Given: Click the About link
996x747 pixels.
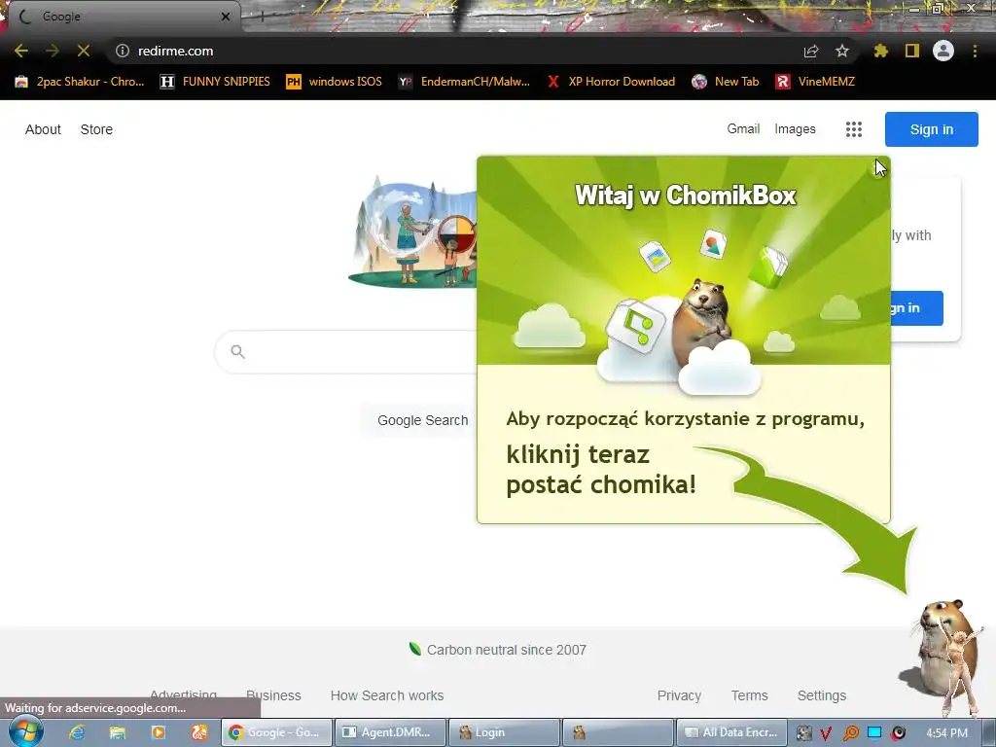Looking at the screenshot, I should (43, 129).
